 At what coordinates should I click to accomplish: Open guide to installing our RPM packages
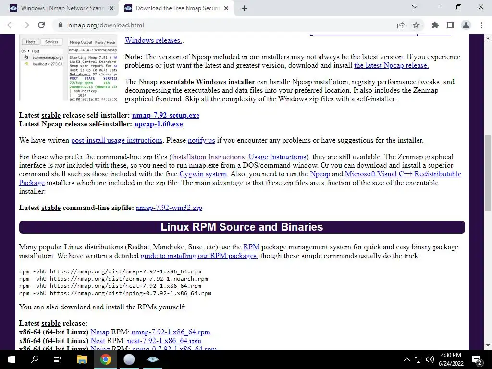coord(198,256)
